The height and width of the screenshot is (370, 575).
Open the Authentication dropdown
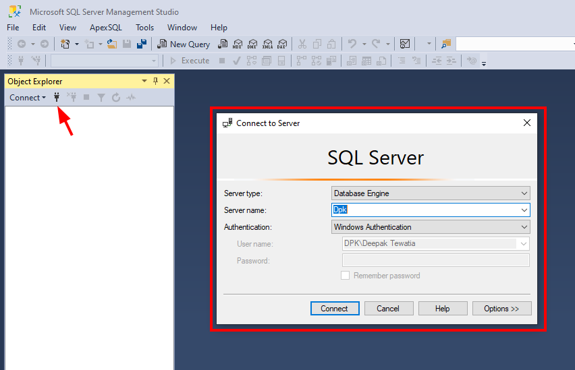tap(431, 226)
